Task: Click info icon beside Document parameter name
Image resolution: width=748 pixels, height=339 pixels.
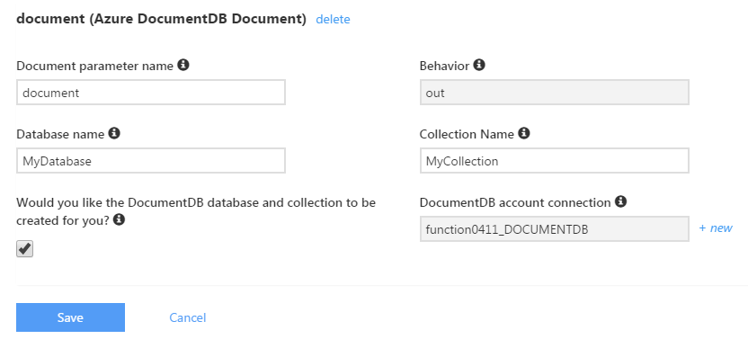Action: 183,65
